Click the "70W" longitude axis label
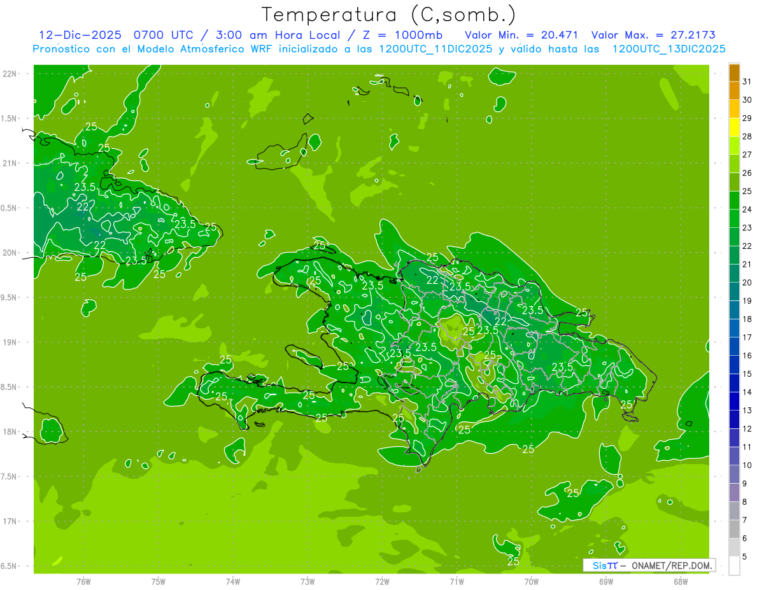Viewport: 764px width, 590px height. [532, 582]
